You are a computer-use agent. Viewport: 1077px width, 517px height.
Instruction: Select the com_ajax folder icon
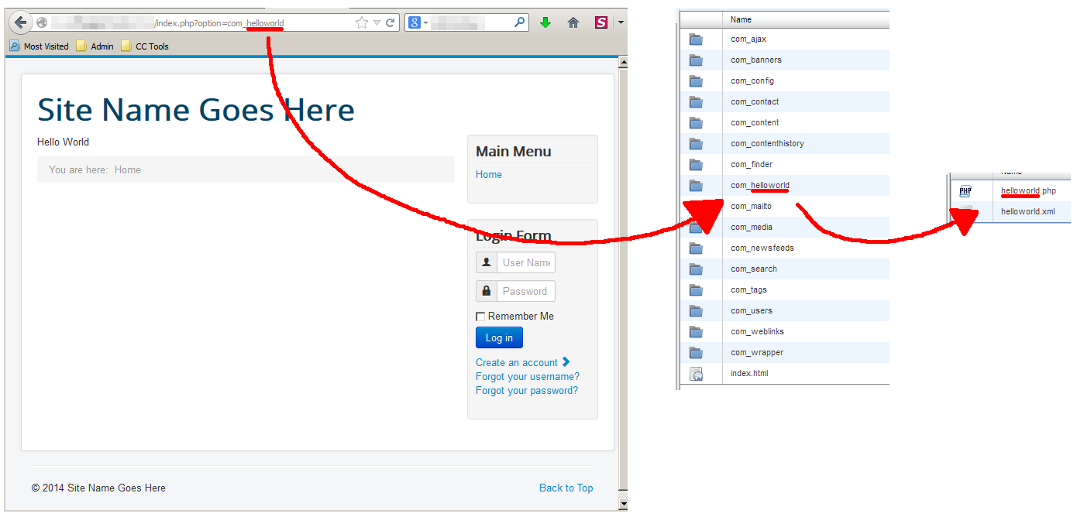[696, 39]
